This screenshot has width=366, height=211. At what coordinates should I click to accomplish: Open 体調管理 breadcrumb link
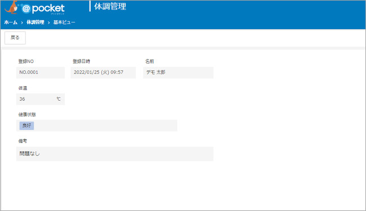(x=35, y=23)
